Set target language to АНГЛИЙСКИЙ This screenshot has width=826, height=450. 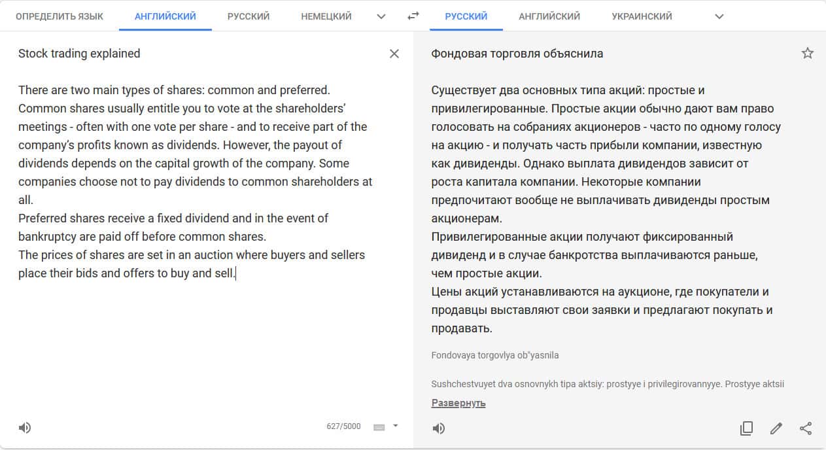(x=549, y=16)
